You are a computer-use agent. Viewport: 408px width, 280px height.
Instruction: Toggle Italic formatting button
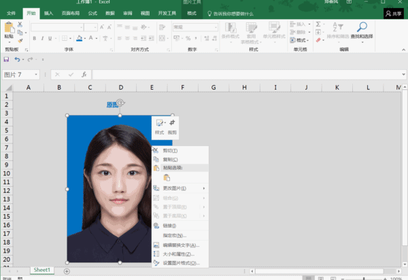click(x=42, y=39)
